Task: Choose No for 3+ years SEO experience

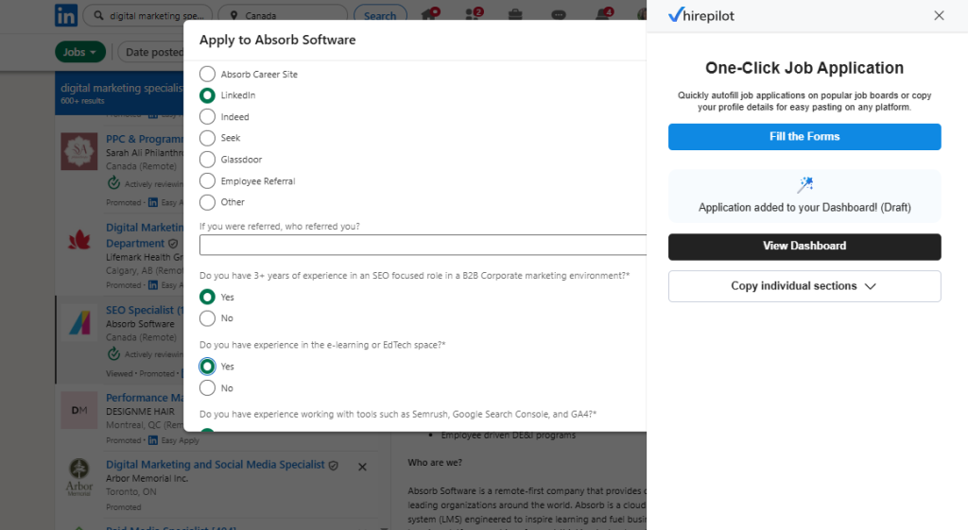Action: point(207,318)
